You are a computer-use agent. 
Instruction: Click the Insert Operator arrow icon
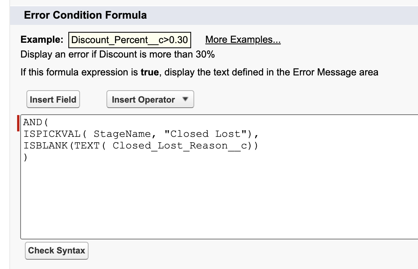point(185,99)
